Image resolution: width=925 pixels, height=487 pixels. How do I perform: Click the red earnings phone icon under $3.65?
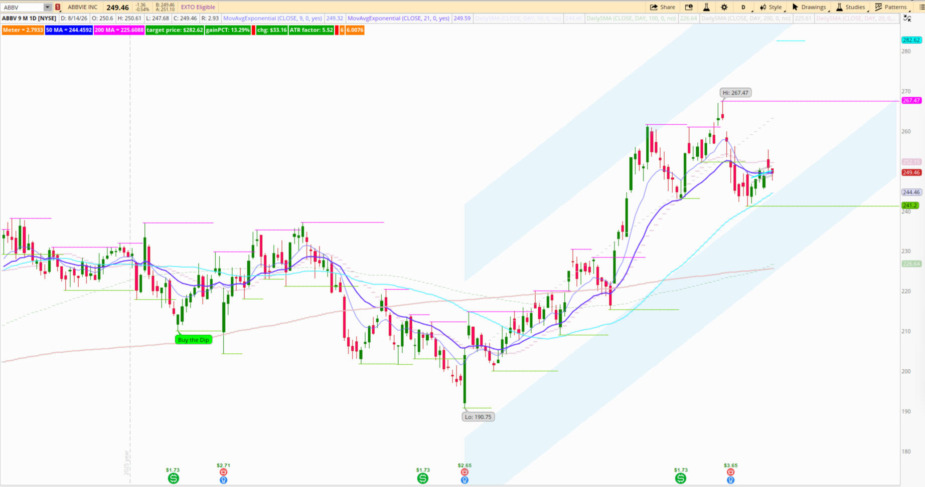730,472
